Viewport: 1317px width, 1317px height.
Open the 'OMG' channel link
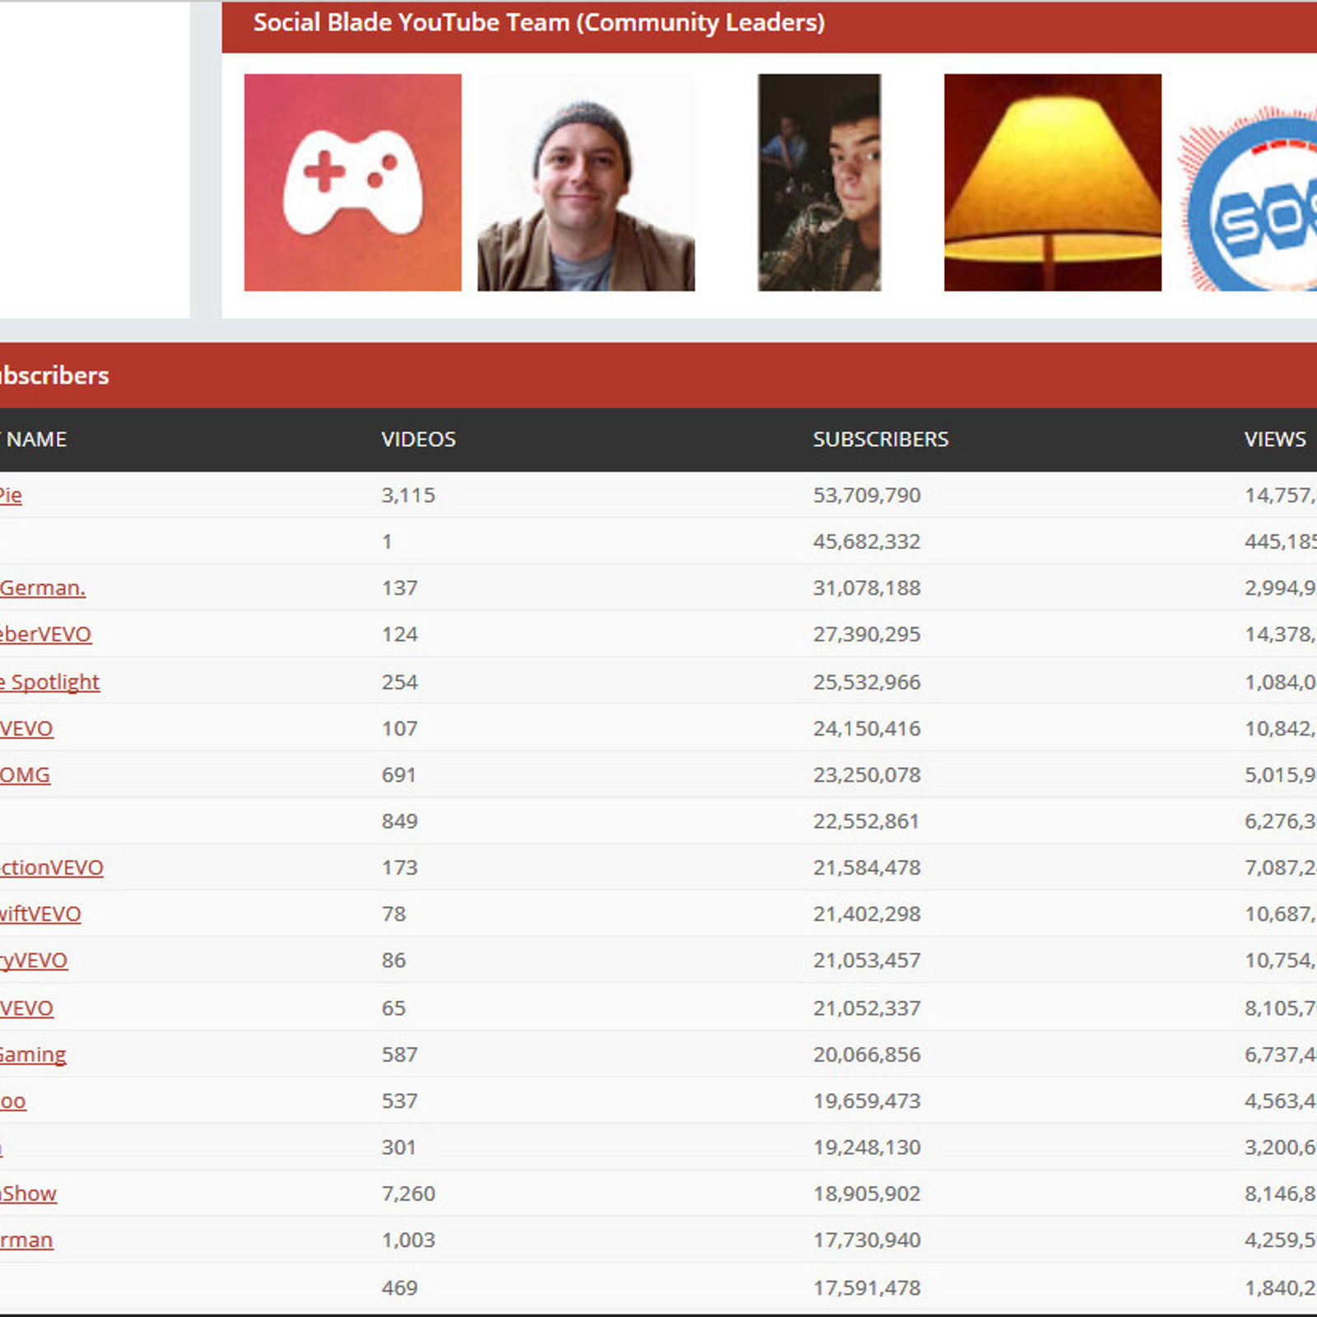click(25, 775)
